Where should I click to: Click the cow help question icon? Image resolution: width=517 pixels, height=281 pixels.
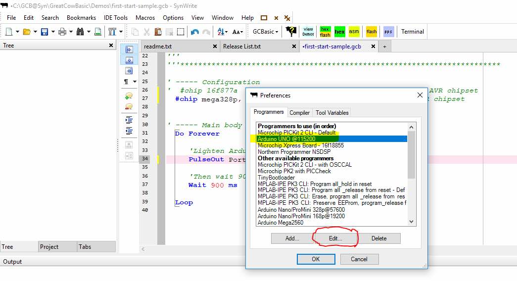(x=291, y=31)
